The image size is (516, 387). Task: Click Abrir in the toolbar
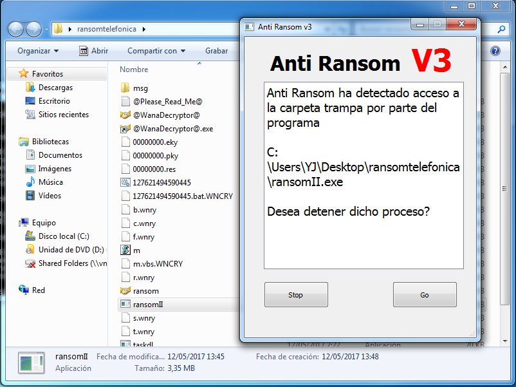(94, 51)
